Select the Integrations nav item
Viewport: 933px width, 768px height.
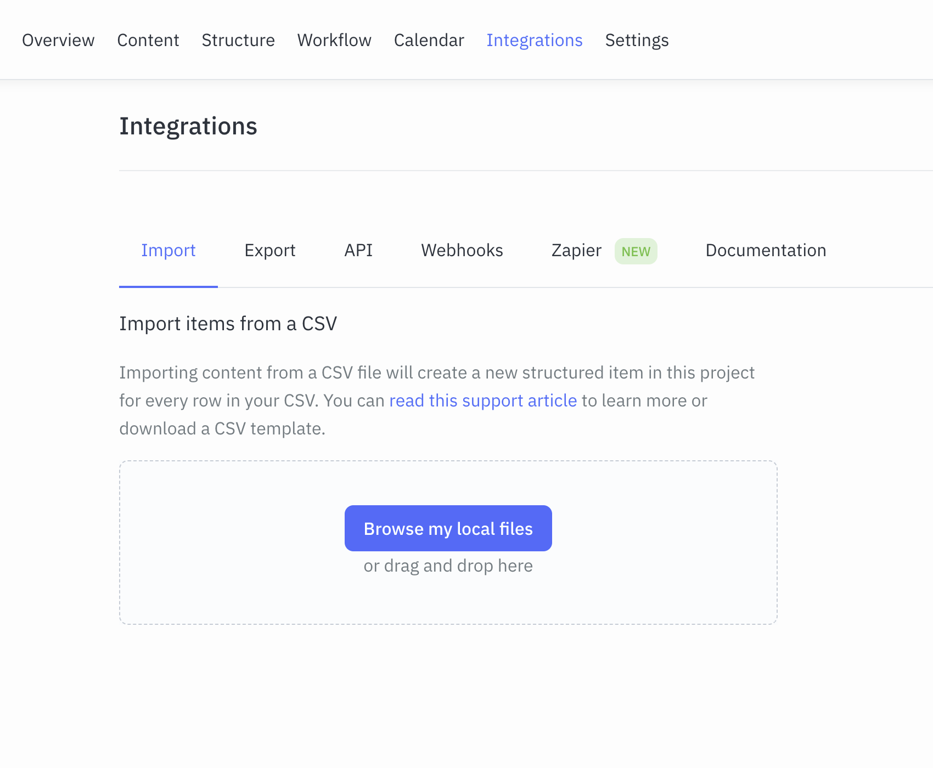click(534, 39)
